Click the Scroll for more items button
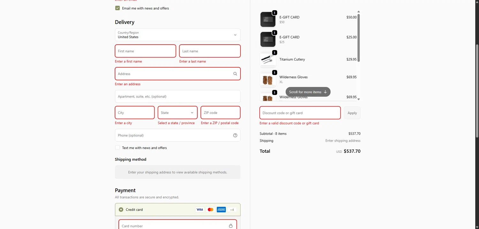This screenshot has height=229, width=479. tap(308, 92)
